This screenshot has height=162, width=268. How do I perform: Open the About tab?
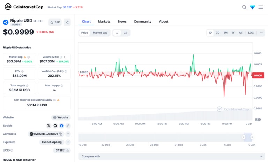click(164, 22)
